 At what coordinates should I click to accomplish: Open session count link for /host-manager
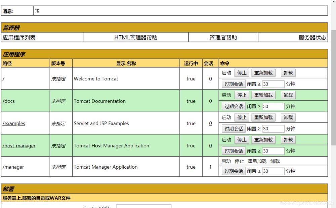coord(210,146)
